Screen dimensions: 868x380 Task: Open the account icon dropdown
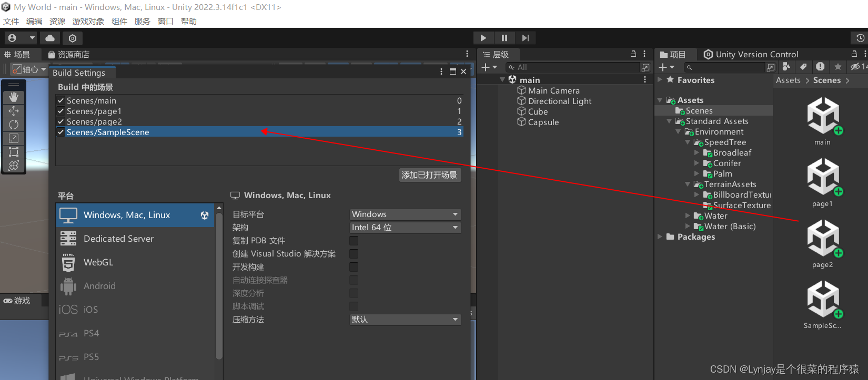coord(21,38)
